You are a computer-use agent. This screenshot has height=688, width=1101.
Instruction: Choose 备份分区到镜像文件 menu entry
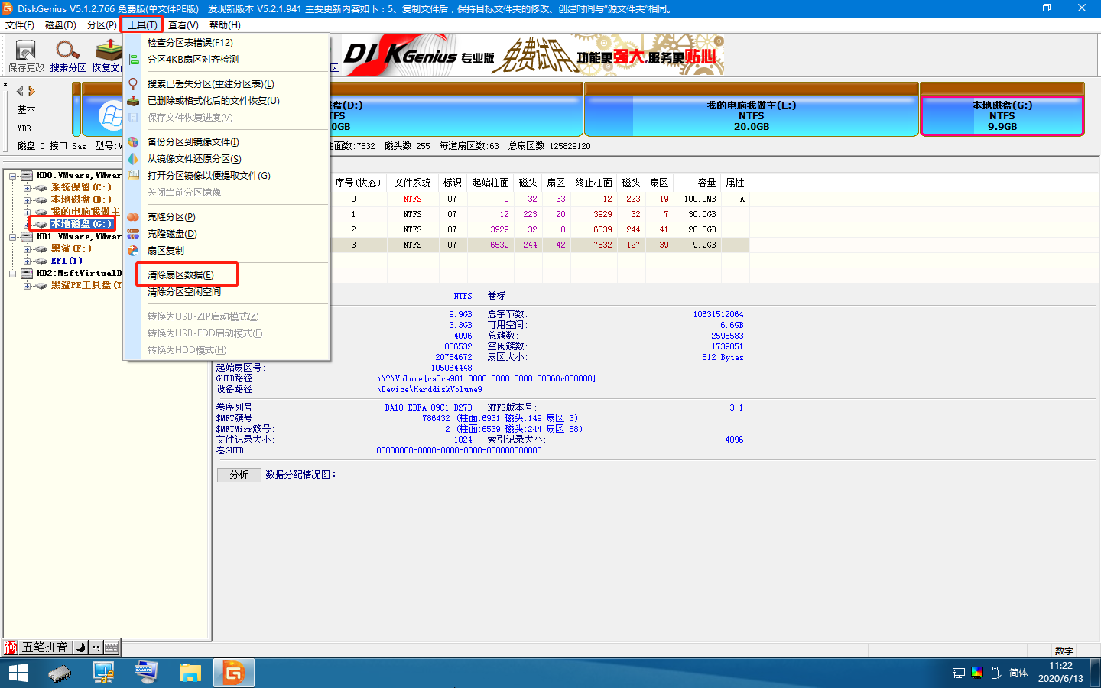(x=226, y=142)
